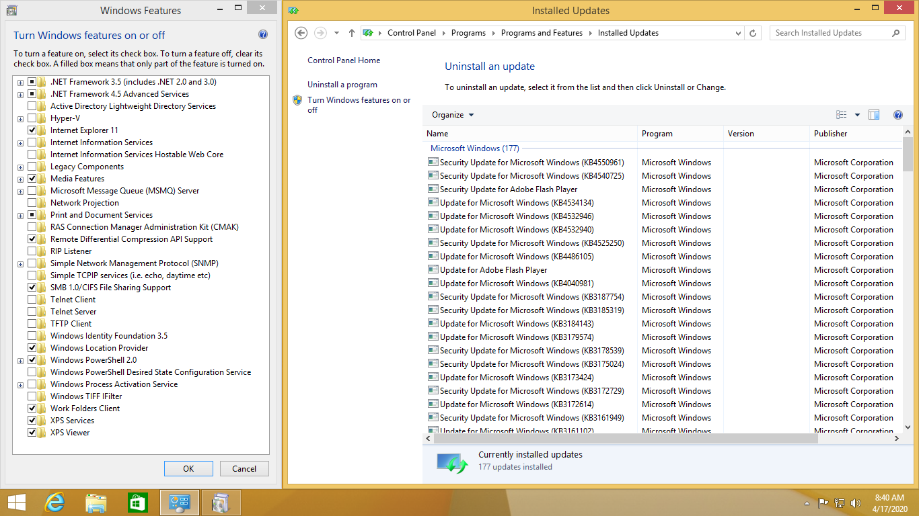This screenshot has height=516, width=919.
Task: Click the shield icon beside Turn Windows features
Action: pyautogui.click(x=297, y=100)
